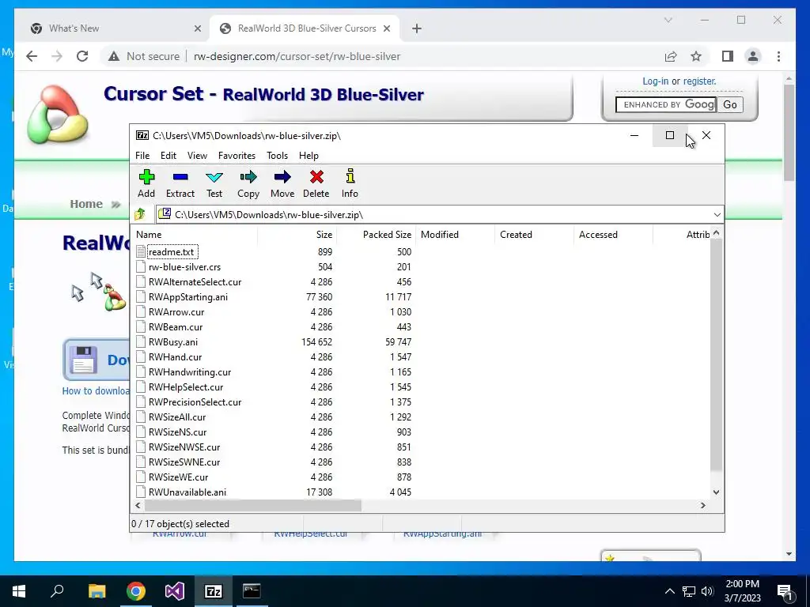Click the file icon beside RWBusy.ani
Screen dimensions: 810x607
pyautogui.click(x=141, y=341)
